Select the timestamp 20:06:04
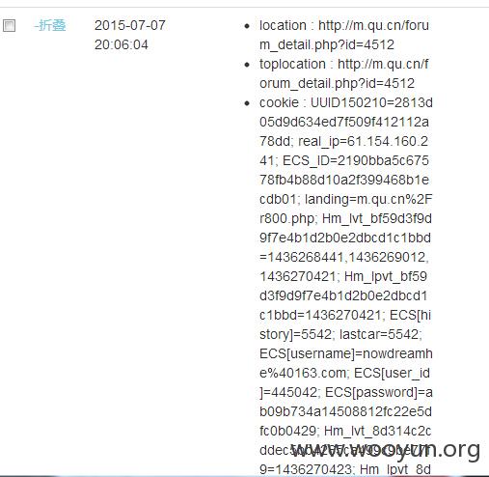The height and width of the screenshot is (477, 489). coord(122,44)
